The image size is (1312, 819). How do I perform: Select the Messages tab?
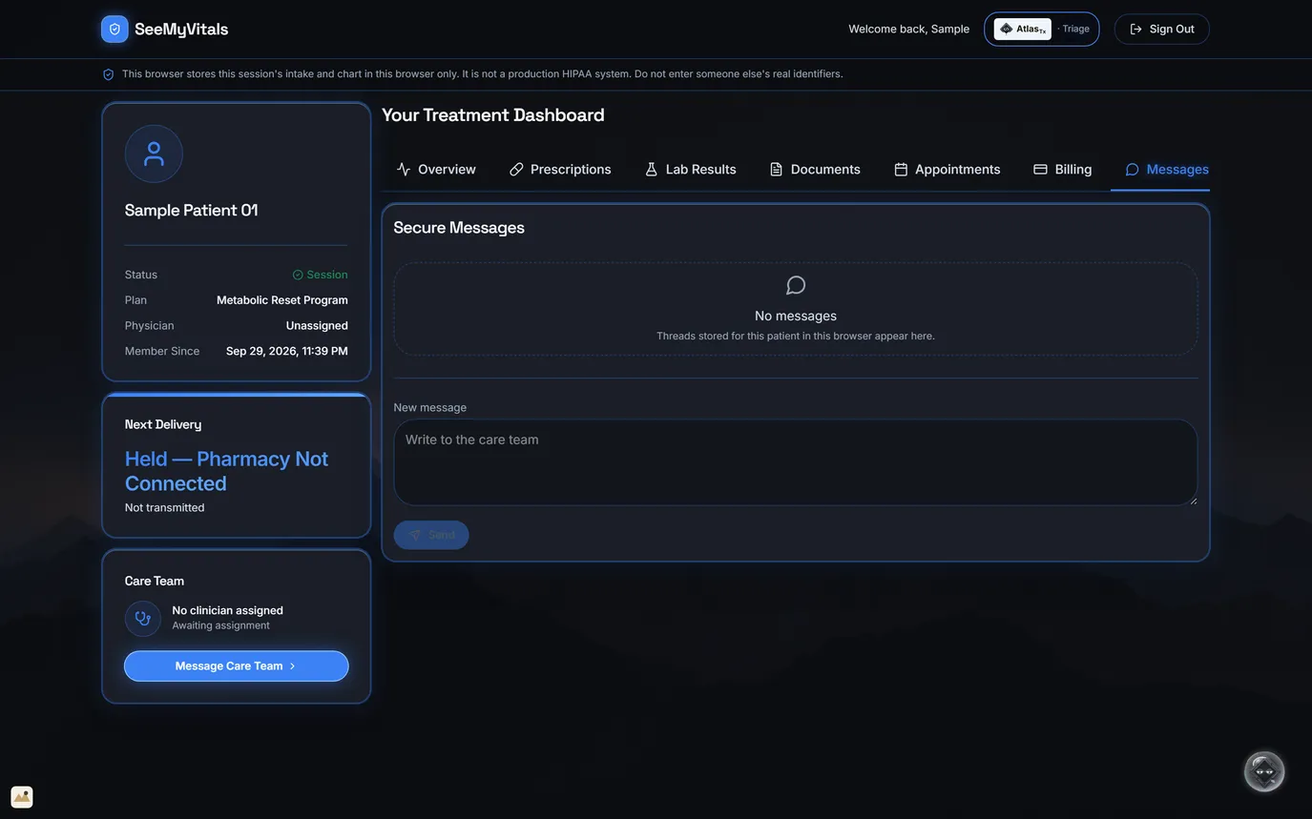(1167, 170)
